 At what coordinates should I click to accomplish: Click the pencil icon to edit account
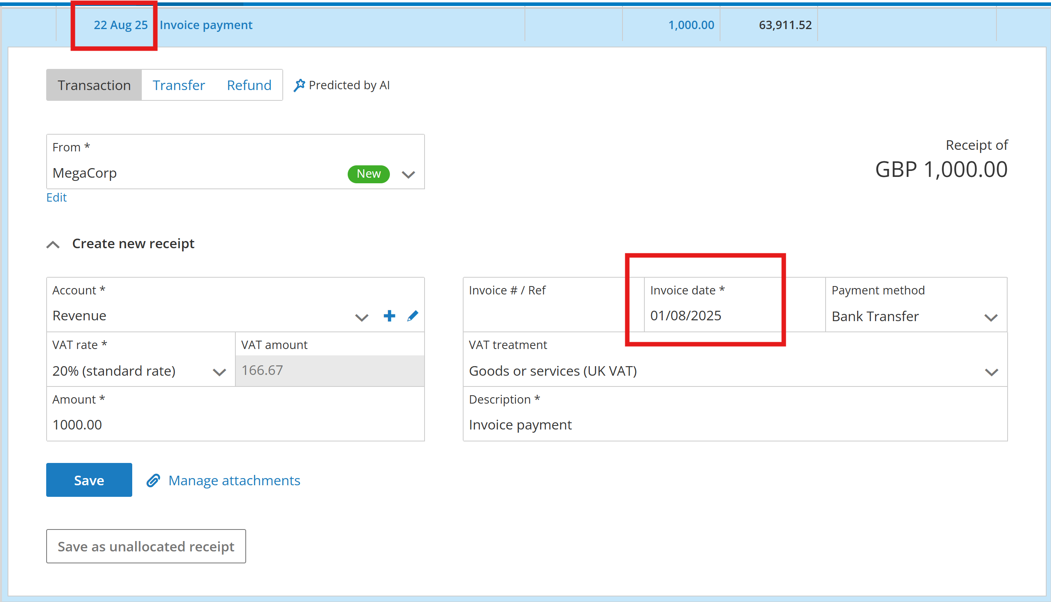coord(413,316)
